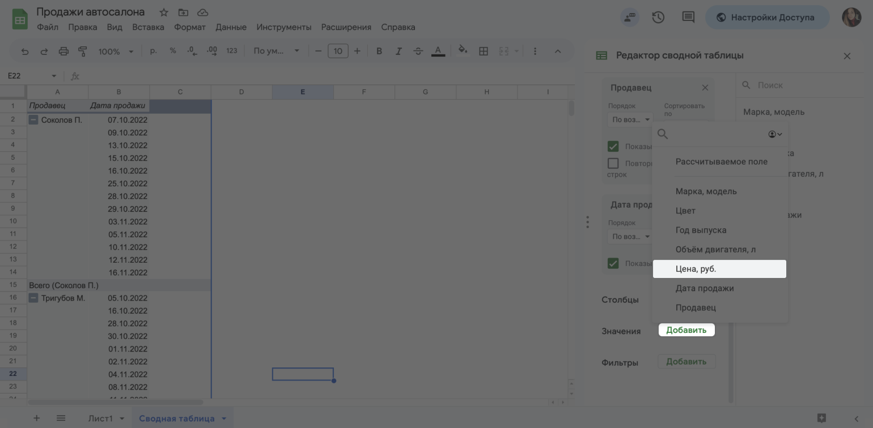Viewport: 873px width, 428px height.
Task: Click the print icon in toolbar
Action: [63, 52]
